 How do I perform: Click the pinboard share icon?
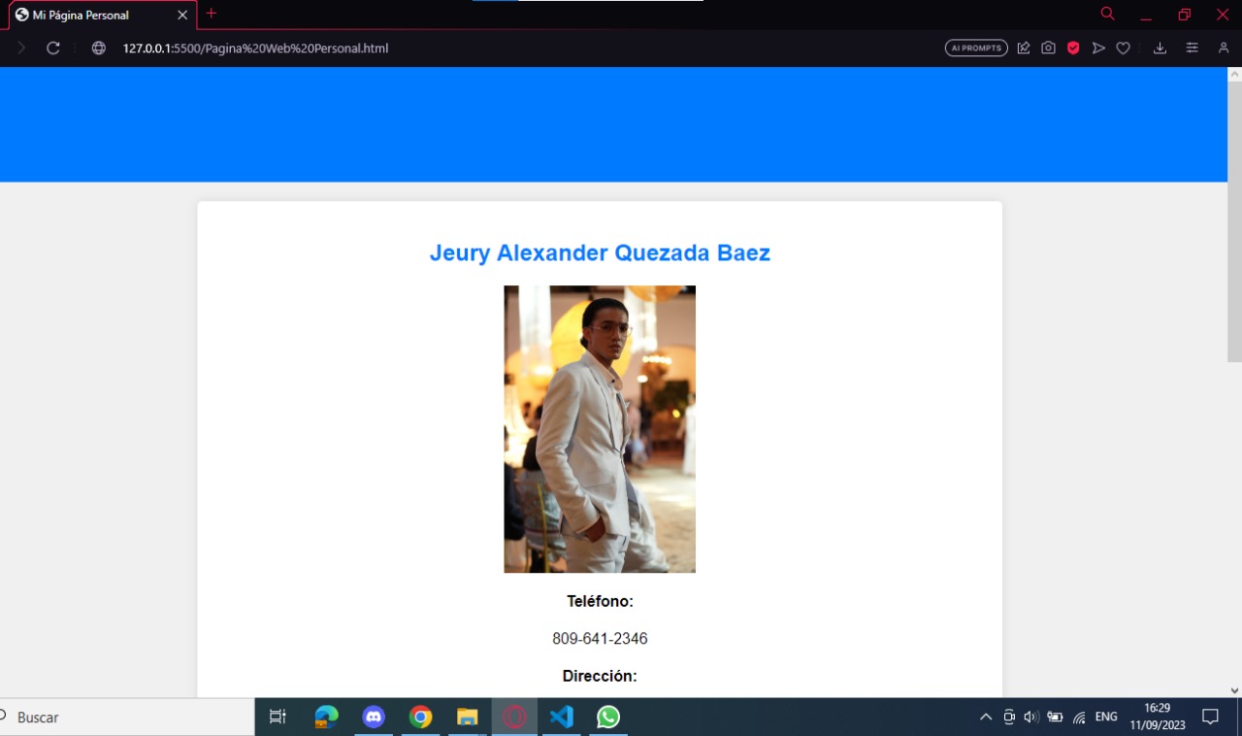click(x=1024, y=48)
